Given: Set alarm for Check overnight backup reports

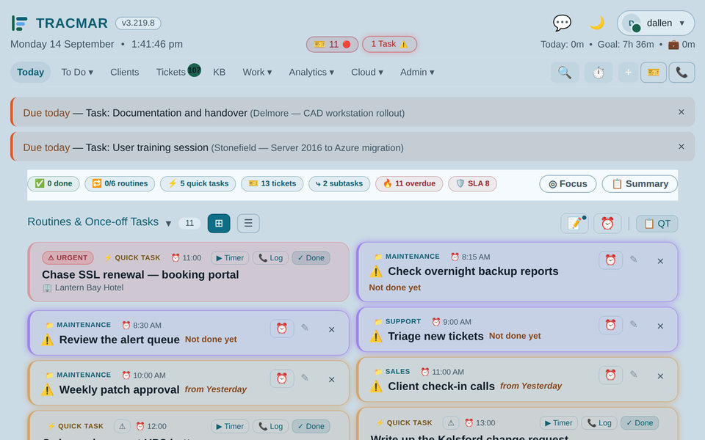Looking at the screenshot, I should 610,260.
